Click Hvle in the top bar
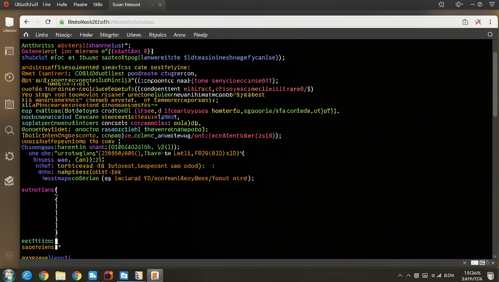 pos(62,4)
